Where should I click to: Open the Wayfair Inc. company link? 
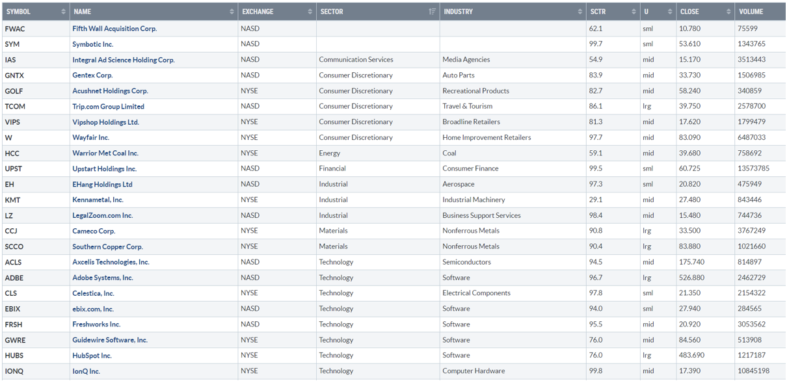91,138
